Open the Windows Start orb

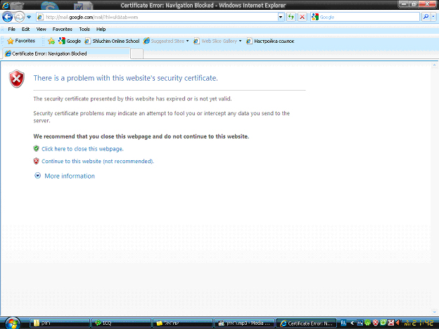[13, 323]
